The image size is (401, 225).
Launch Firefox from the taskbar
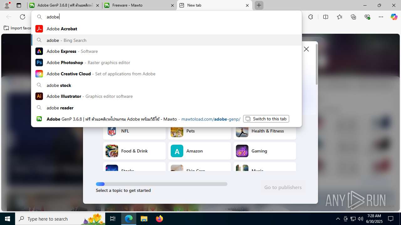point(159,219)
